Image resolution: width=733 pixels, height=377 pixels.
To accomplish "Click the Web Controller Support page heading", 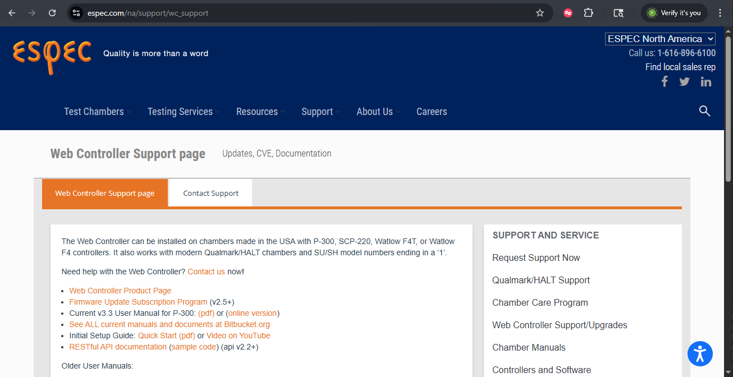I will point(128,154).
